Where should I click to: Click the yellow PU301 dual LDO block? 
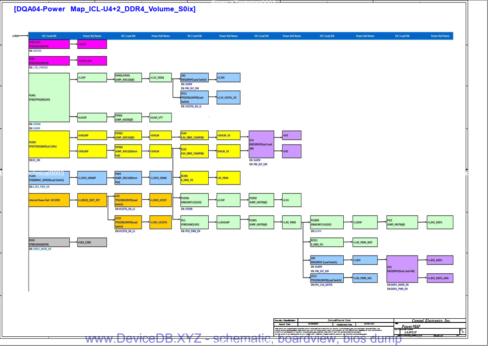[x=49, y=144]
